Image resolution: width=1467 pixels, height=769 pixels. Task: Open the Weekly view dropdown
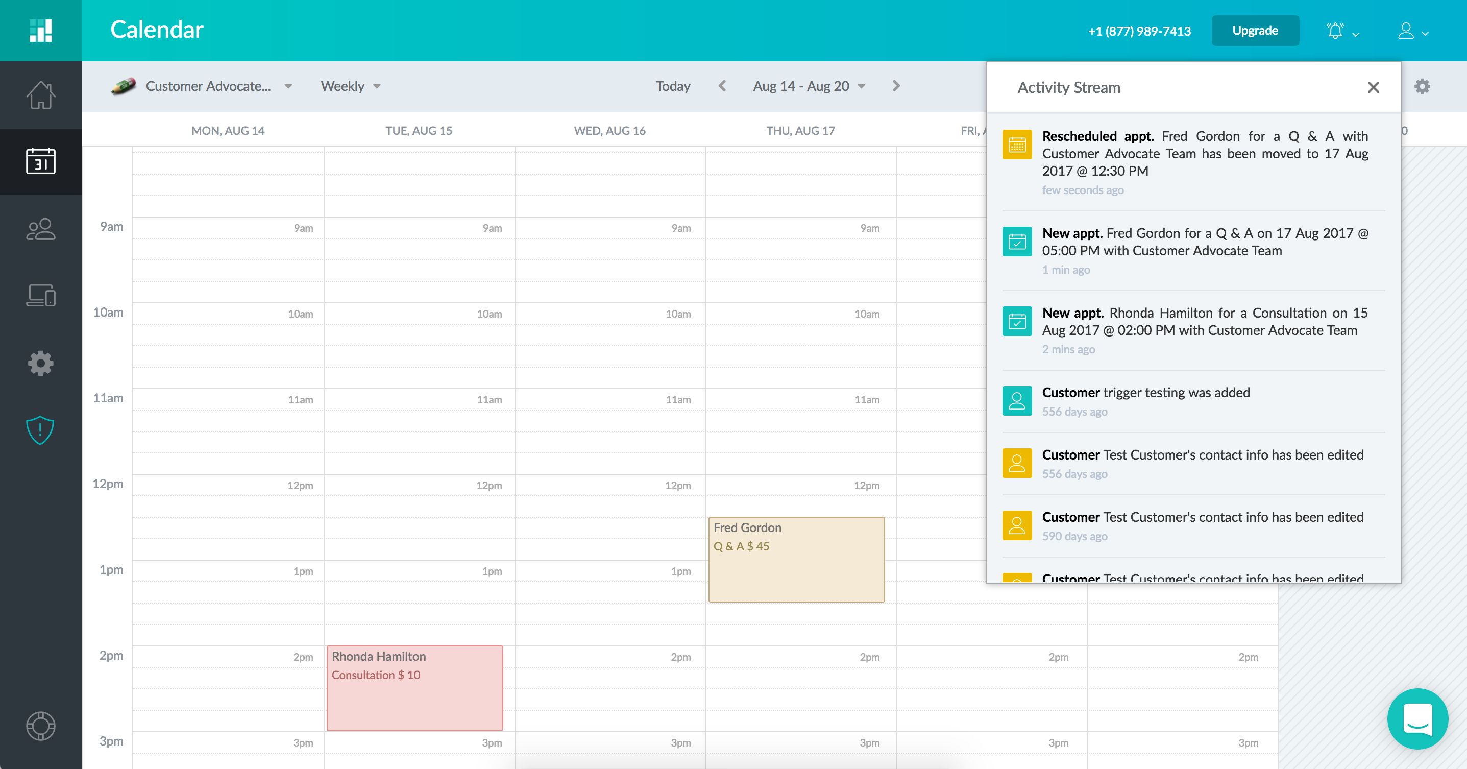[350, 86]
